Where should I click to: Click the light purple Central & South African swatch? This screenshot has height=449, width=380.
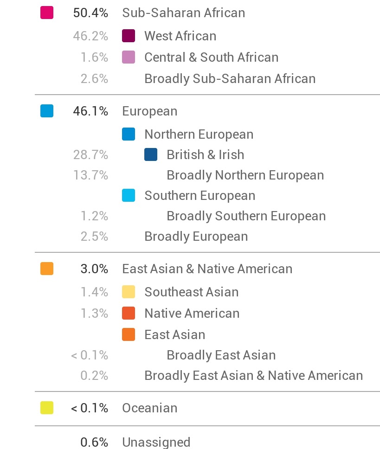point(129,57)
